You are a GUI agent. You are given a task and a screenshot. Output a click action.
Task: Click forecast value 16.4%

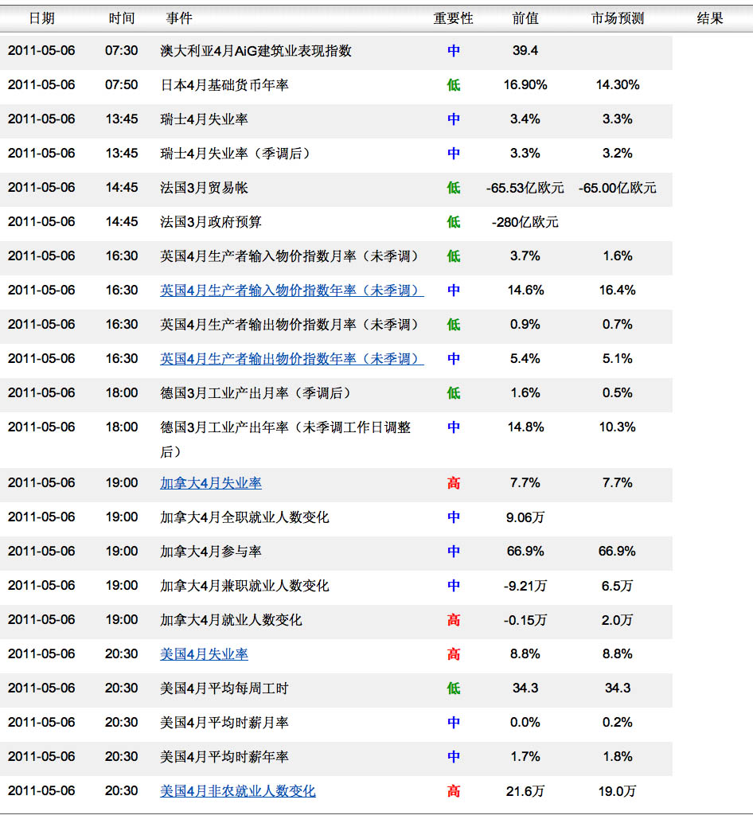coord(618,291)
